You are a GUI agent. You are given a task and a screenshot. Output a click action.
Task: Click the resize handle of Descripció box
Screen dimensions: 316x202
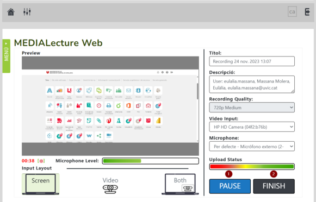[293, 91]
